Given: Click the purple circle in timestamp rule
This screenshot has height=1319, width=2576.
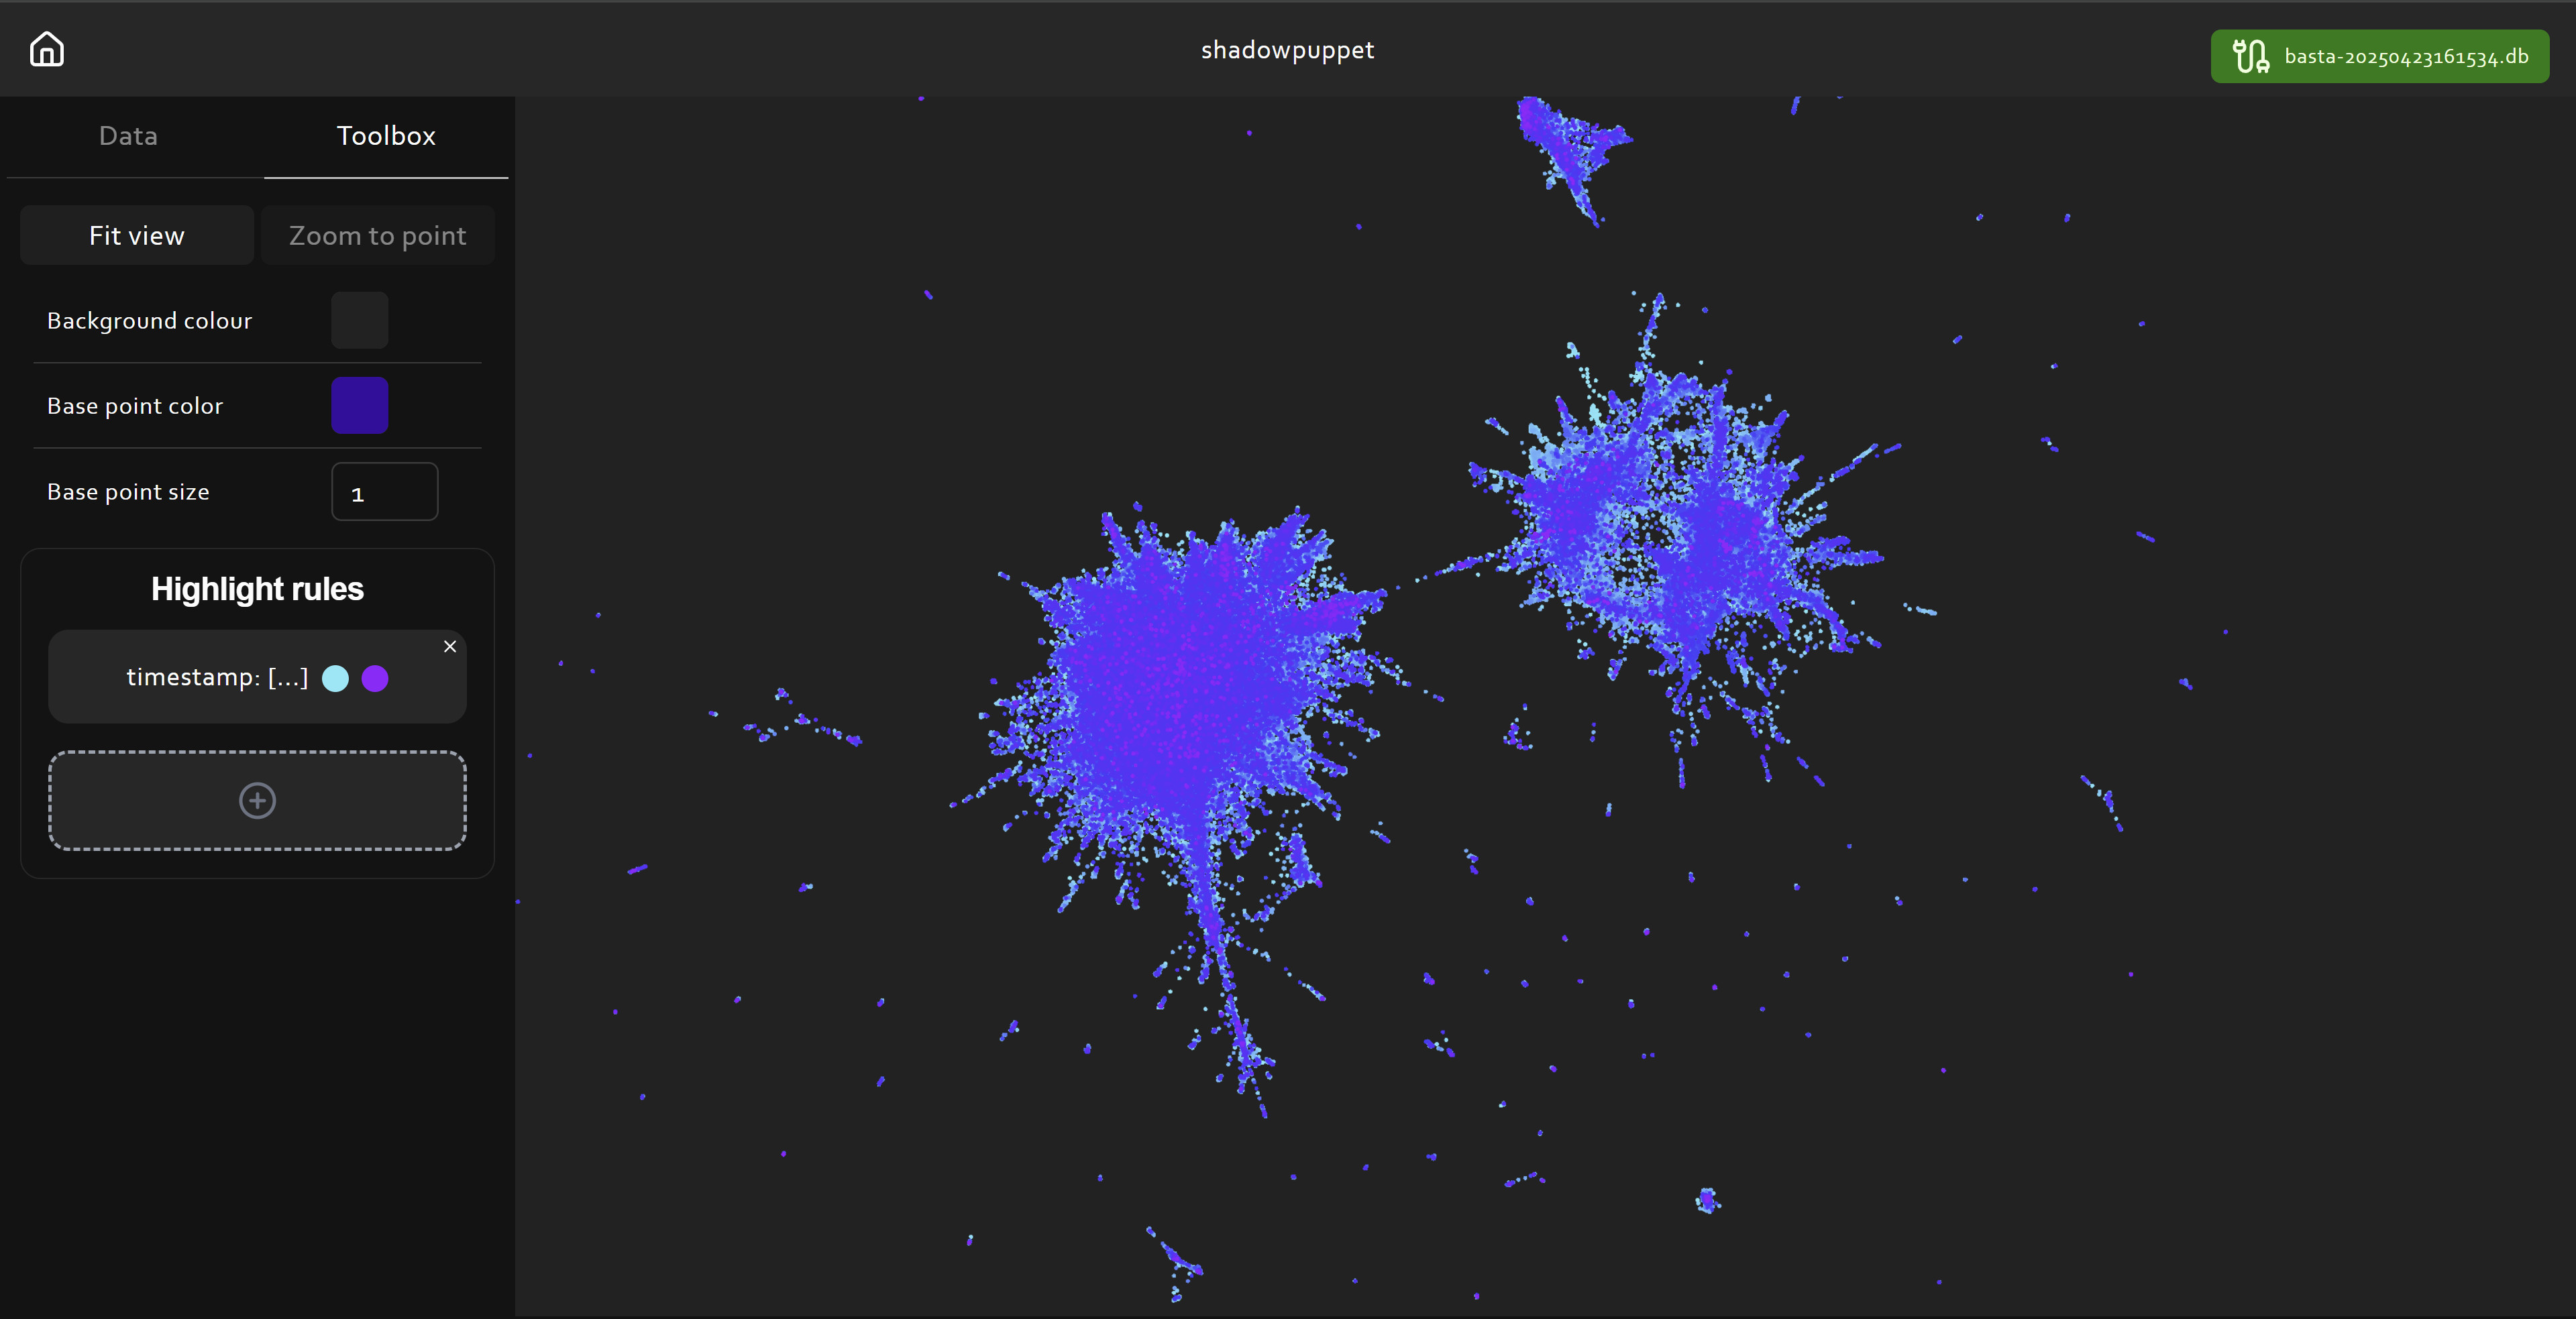Looking at the screenshot, I should (x=375, y=679).
